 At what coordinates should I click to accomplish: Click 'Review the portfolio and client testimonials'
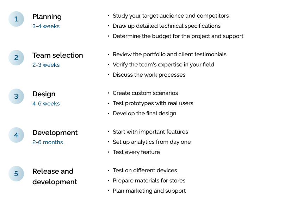point(169,54)
